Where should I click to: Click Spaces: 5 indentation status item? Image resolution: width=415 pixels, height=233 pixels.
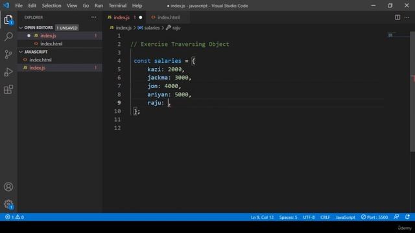(288, 217)
